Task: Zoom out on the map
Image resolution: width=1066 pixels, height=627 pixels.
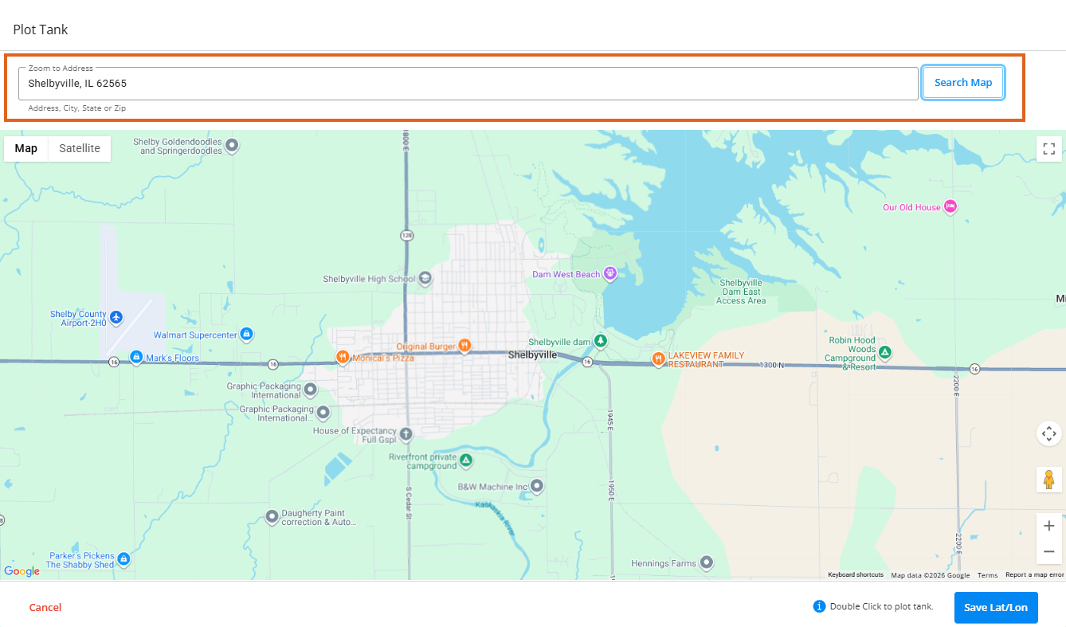Action: tap(1048, 551)
